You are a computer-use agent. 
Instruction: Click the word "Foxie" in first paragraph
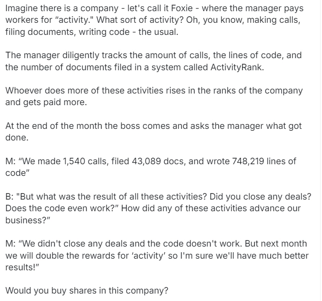coord(182,8)
